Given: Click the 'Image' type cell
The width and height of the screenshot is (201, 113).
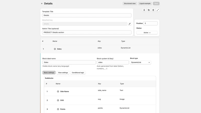Looking at the screenshot, I should (x=122, y=99).
